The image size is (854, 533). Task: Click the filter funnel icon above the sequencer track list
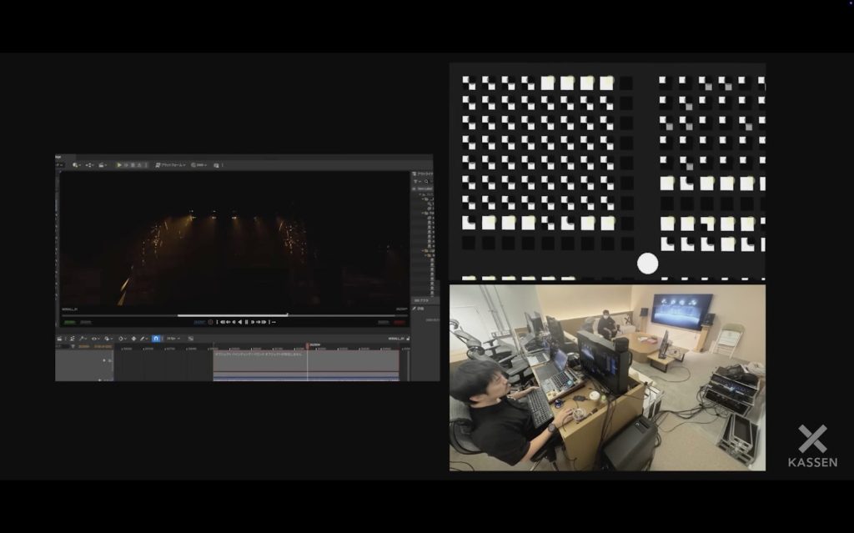[x=73, y=346]
